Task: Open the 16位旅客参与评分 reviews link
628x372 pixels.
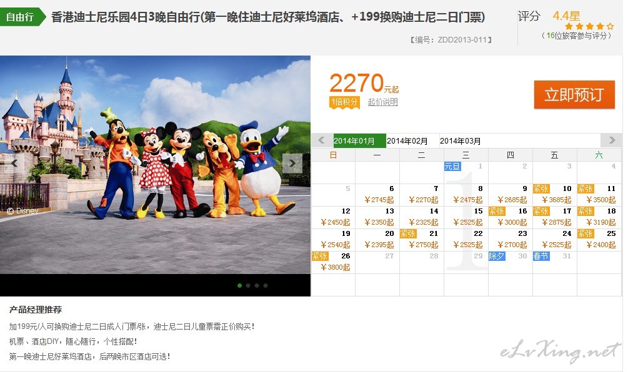Action: [x=576, y=36]
